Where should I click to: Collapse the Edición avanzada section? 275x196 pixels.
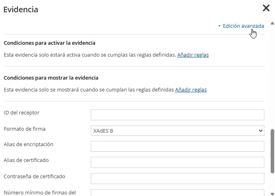pyautogui.click(x=243, y=26)
